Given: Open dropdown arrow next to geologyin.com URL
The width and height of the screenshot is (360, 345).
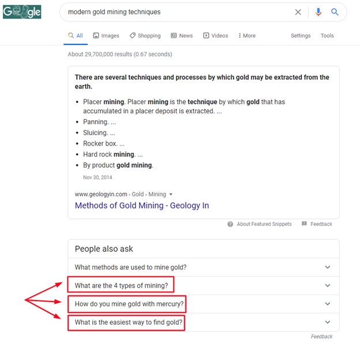Looking at the screenshot, I should pyautogui.click(x=171, y=195).
